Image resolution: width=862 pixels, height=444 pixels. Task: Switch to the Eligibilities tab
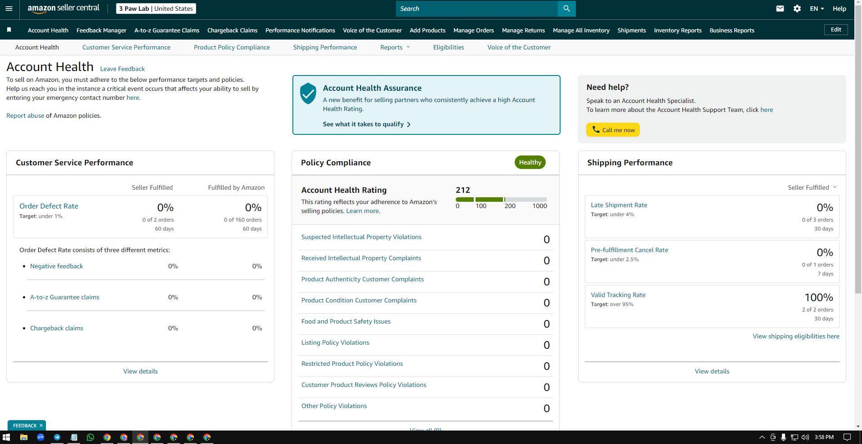pyautogui.click(x=449, y=47)
